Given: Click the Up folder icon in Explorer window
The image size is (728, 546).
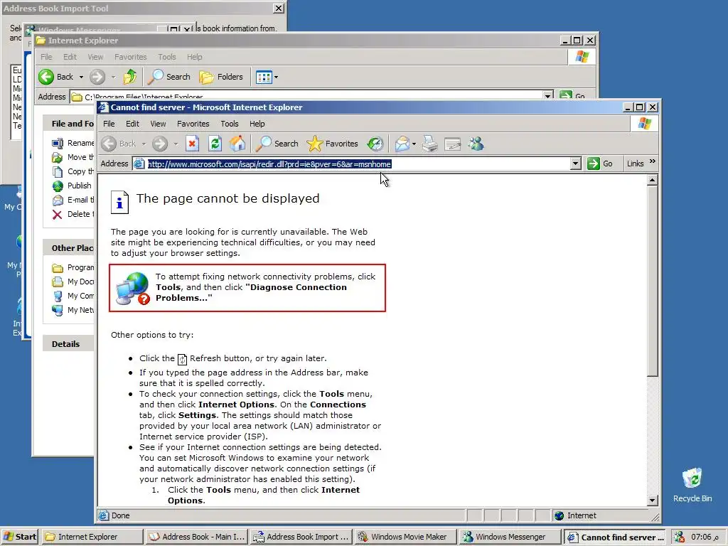Looking at the screenshot, I should [130, 77].
